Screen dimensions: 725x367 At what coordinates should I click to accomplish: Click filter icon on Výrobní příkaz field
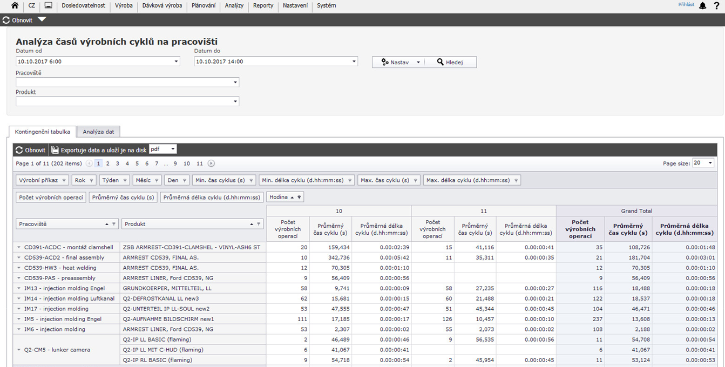pos(64,180)
